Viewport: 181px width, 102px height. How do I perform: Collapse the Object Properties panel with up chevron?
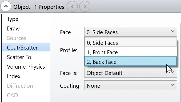click(x=6, y=6)
